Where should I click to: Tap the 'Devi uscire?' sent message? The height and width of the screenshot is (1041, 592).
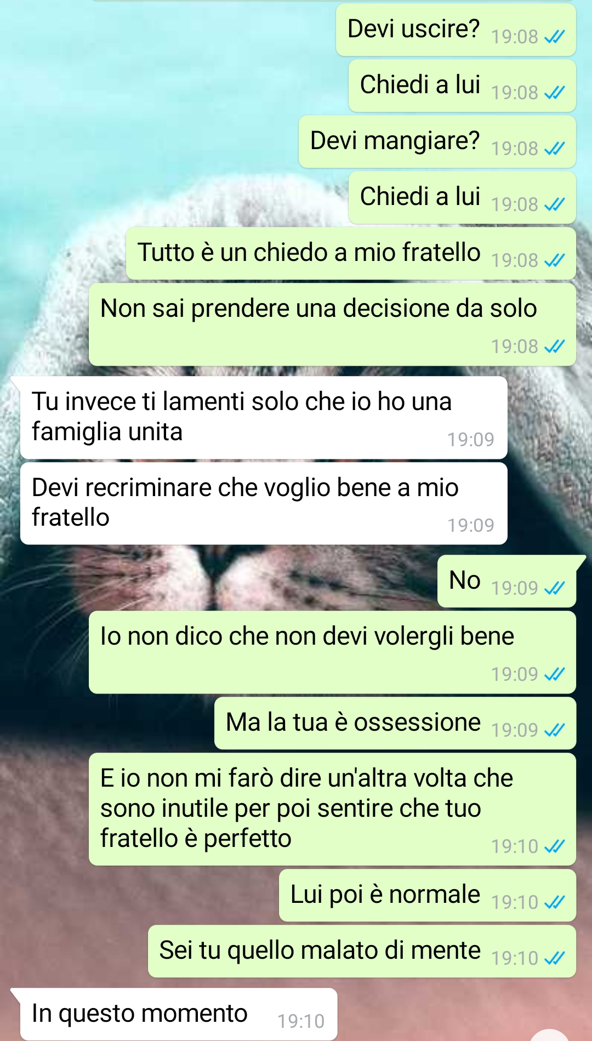456,30
